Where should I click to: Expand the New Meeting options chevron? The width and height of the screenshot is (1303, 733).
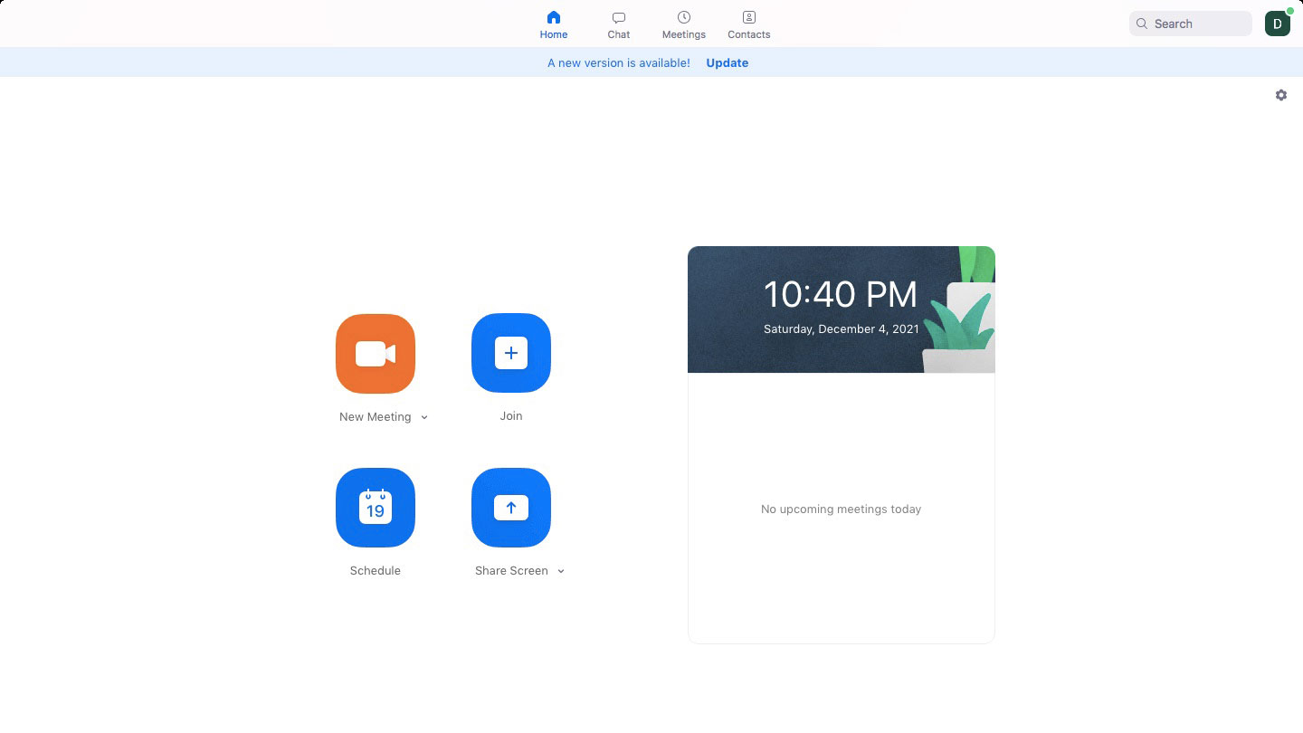tap(424, 417)
